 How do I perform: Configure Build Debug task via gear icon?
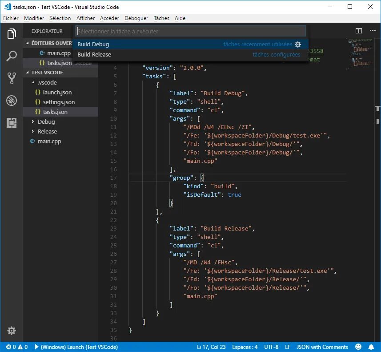point(298,44)
